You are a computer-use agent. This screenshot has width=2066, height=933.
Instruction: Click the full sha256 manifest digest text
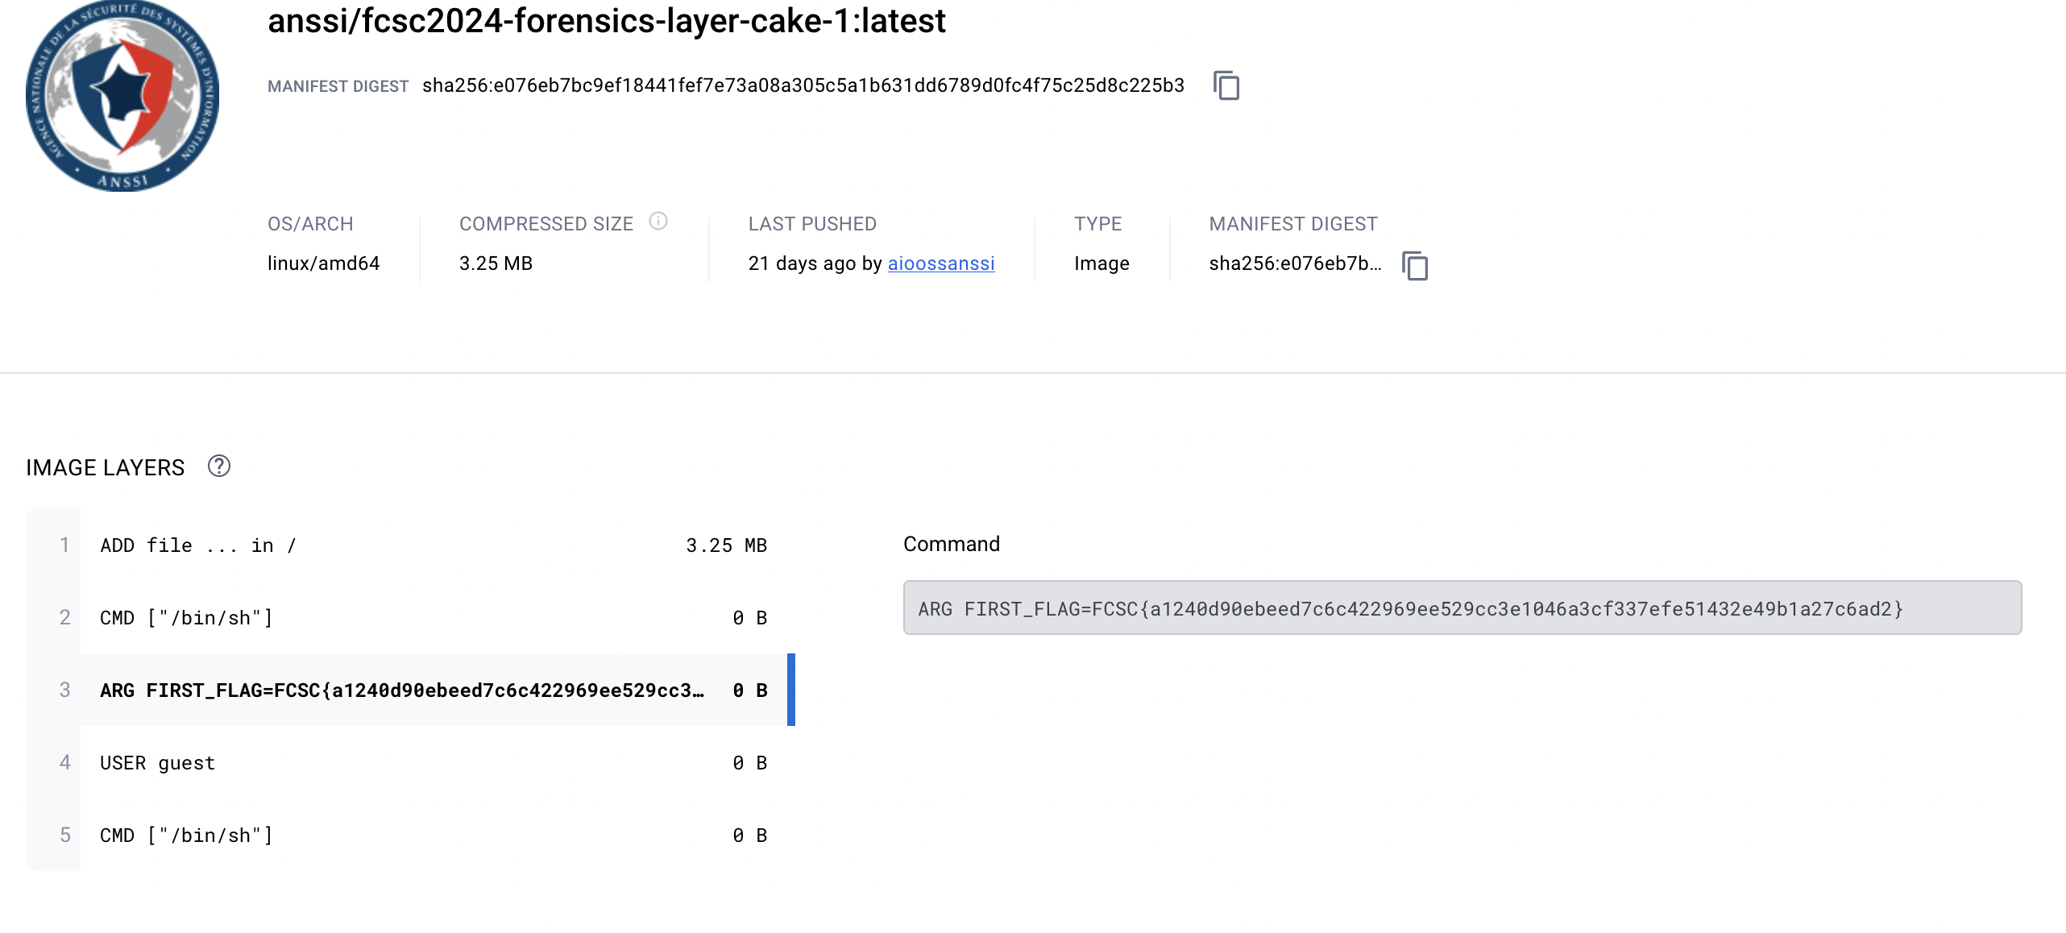pyautogui.click(x=803, y=85)
